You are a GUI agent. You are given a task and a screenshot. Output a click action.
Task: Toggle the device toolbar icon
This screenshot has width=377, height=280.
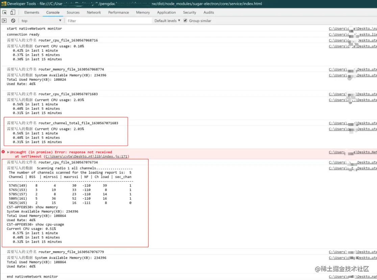(x=13, y=12)
